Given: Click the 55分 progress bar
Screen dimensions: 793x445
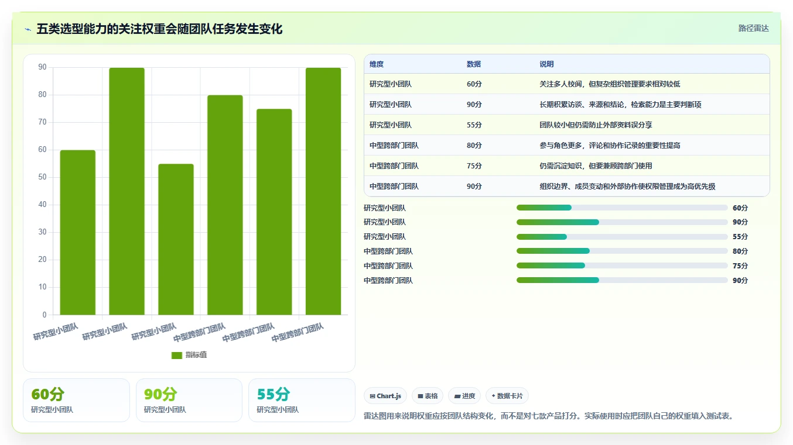Looking at the screenshot, I should tap(622, 237).
